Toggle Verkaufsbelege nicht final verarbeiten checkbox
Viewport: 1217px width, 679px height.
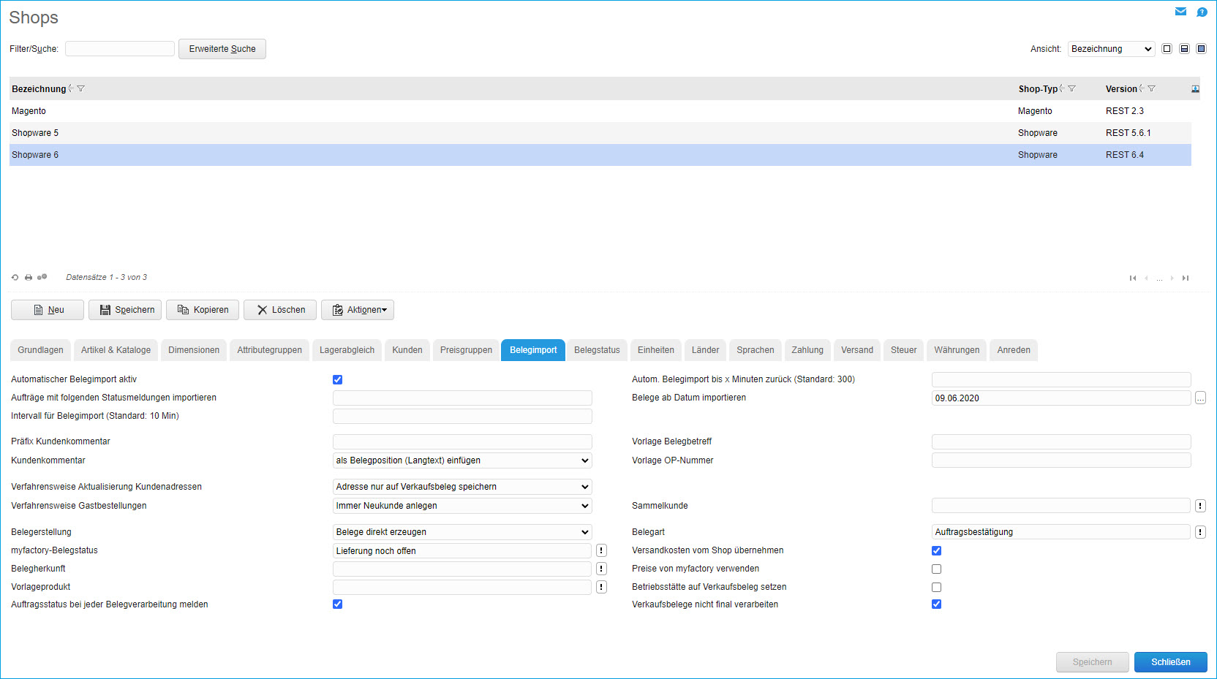936,604
